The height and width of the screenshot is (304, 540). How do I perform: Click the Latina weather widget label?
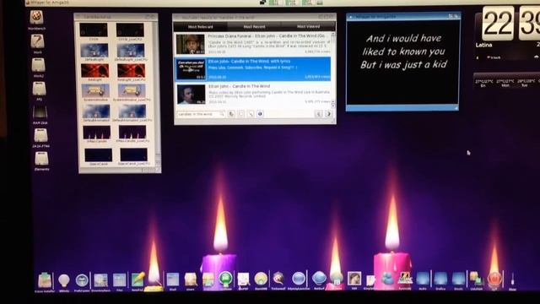point(483,45)
